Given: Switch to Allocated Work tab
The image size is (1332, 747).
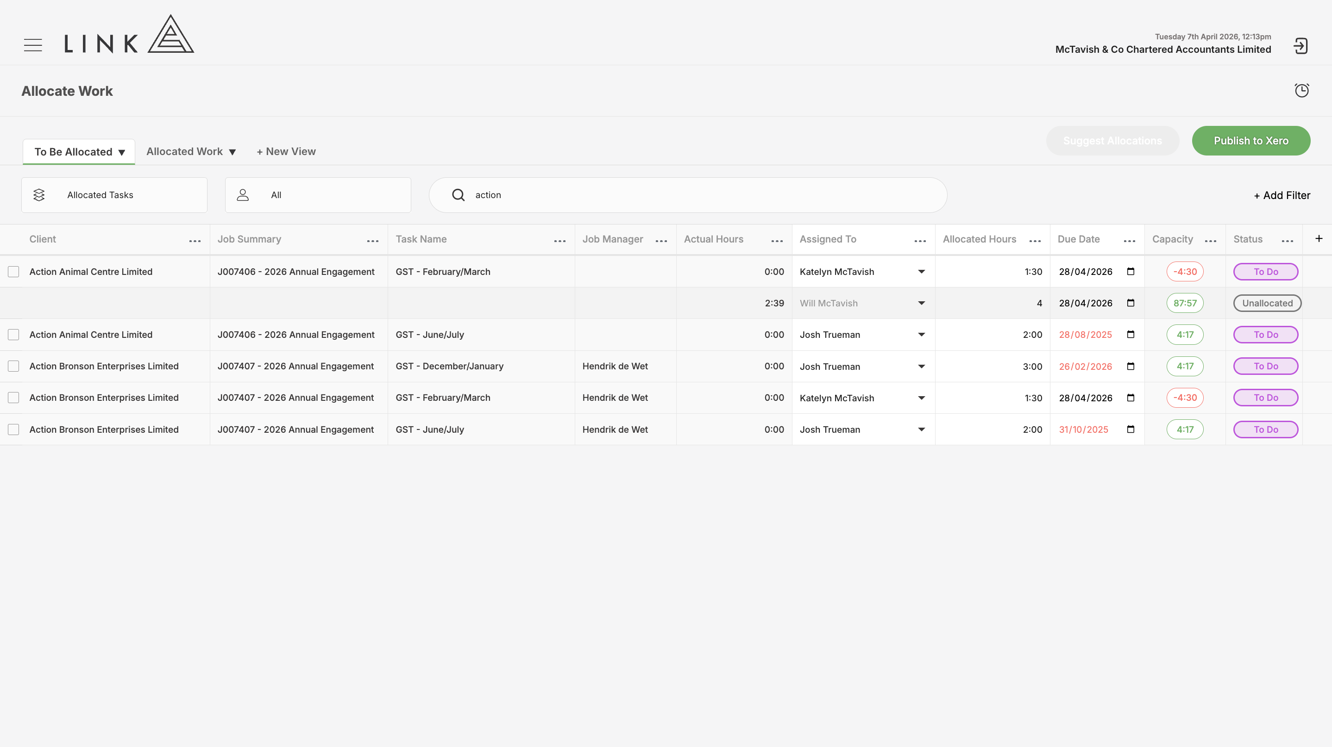Looking at the screenshot, I should (x=191, y=151).
